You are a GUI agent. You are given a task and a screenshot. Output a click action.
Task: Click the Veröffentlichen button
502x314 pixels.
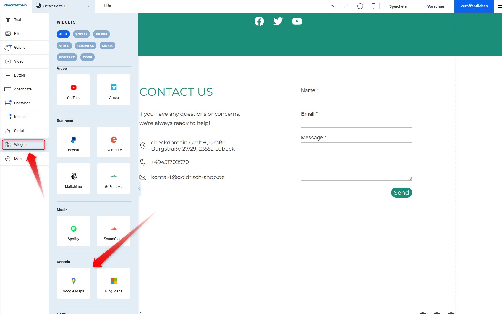(474, 6)
